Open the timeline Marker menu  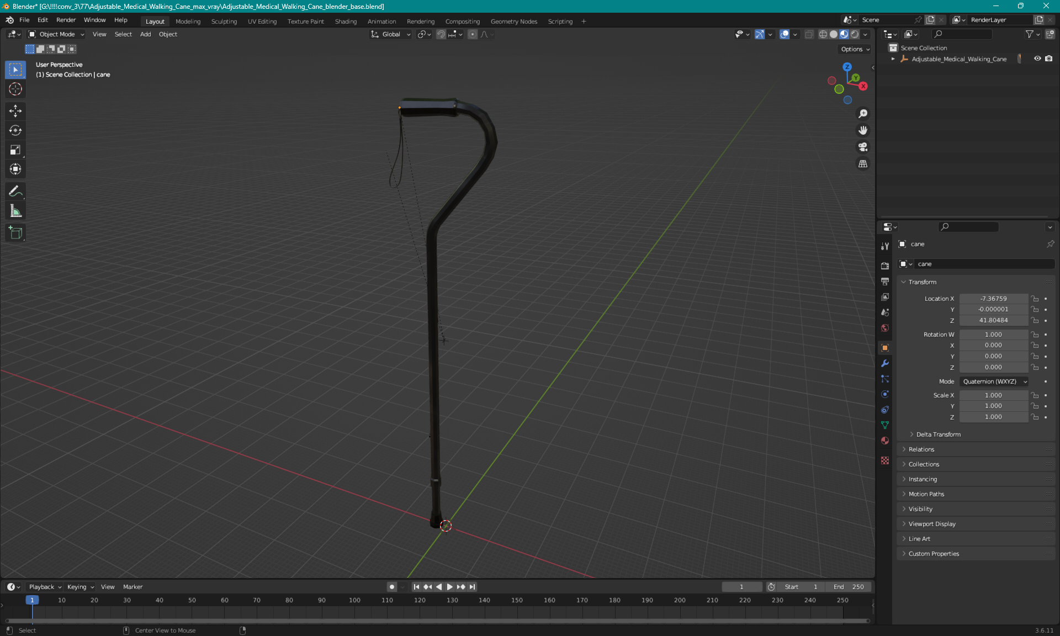[132, 587]
